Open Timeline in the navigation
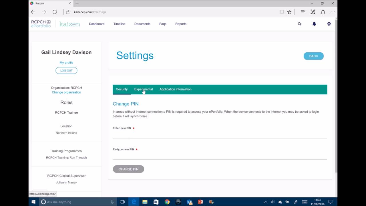Viewport: 366px width, 206px height. click(x=119, y=24)
